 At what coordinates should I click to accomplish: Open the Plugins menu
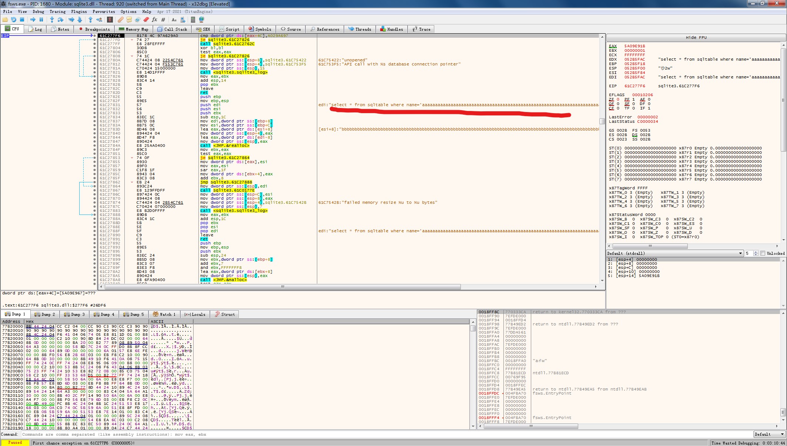click(79, 11)
